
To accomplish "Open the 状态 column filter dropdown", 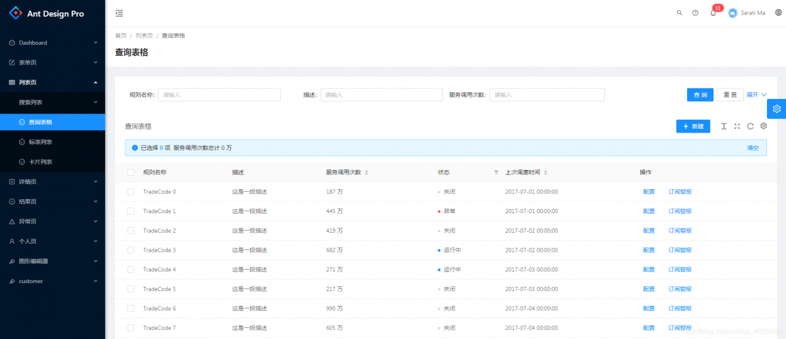I will pos(496,173).
